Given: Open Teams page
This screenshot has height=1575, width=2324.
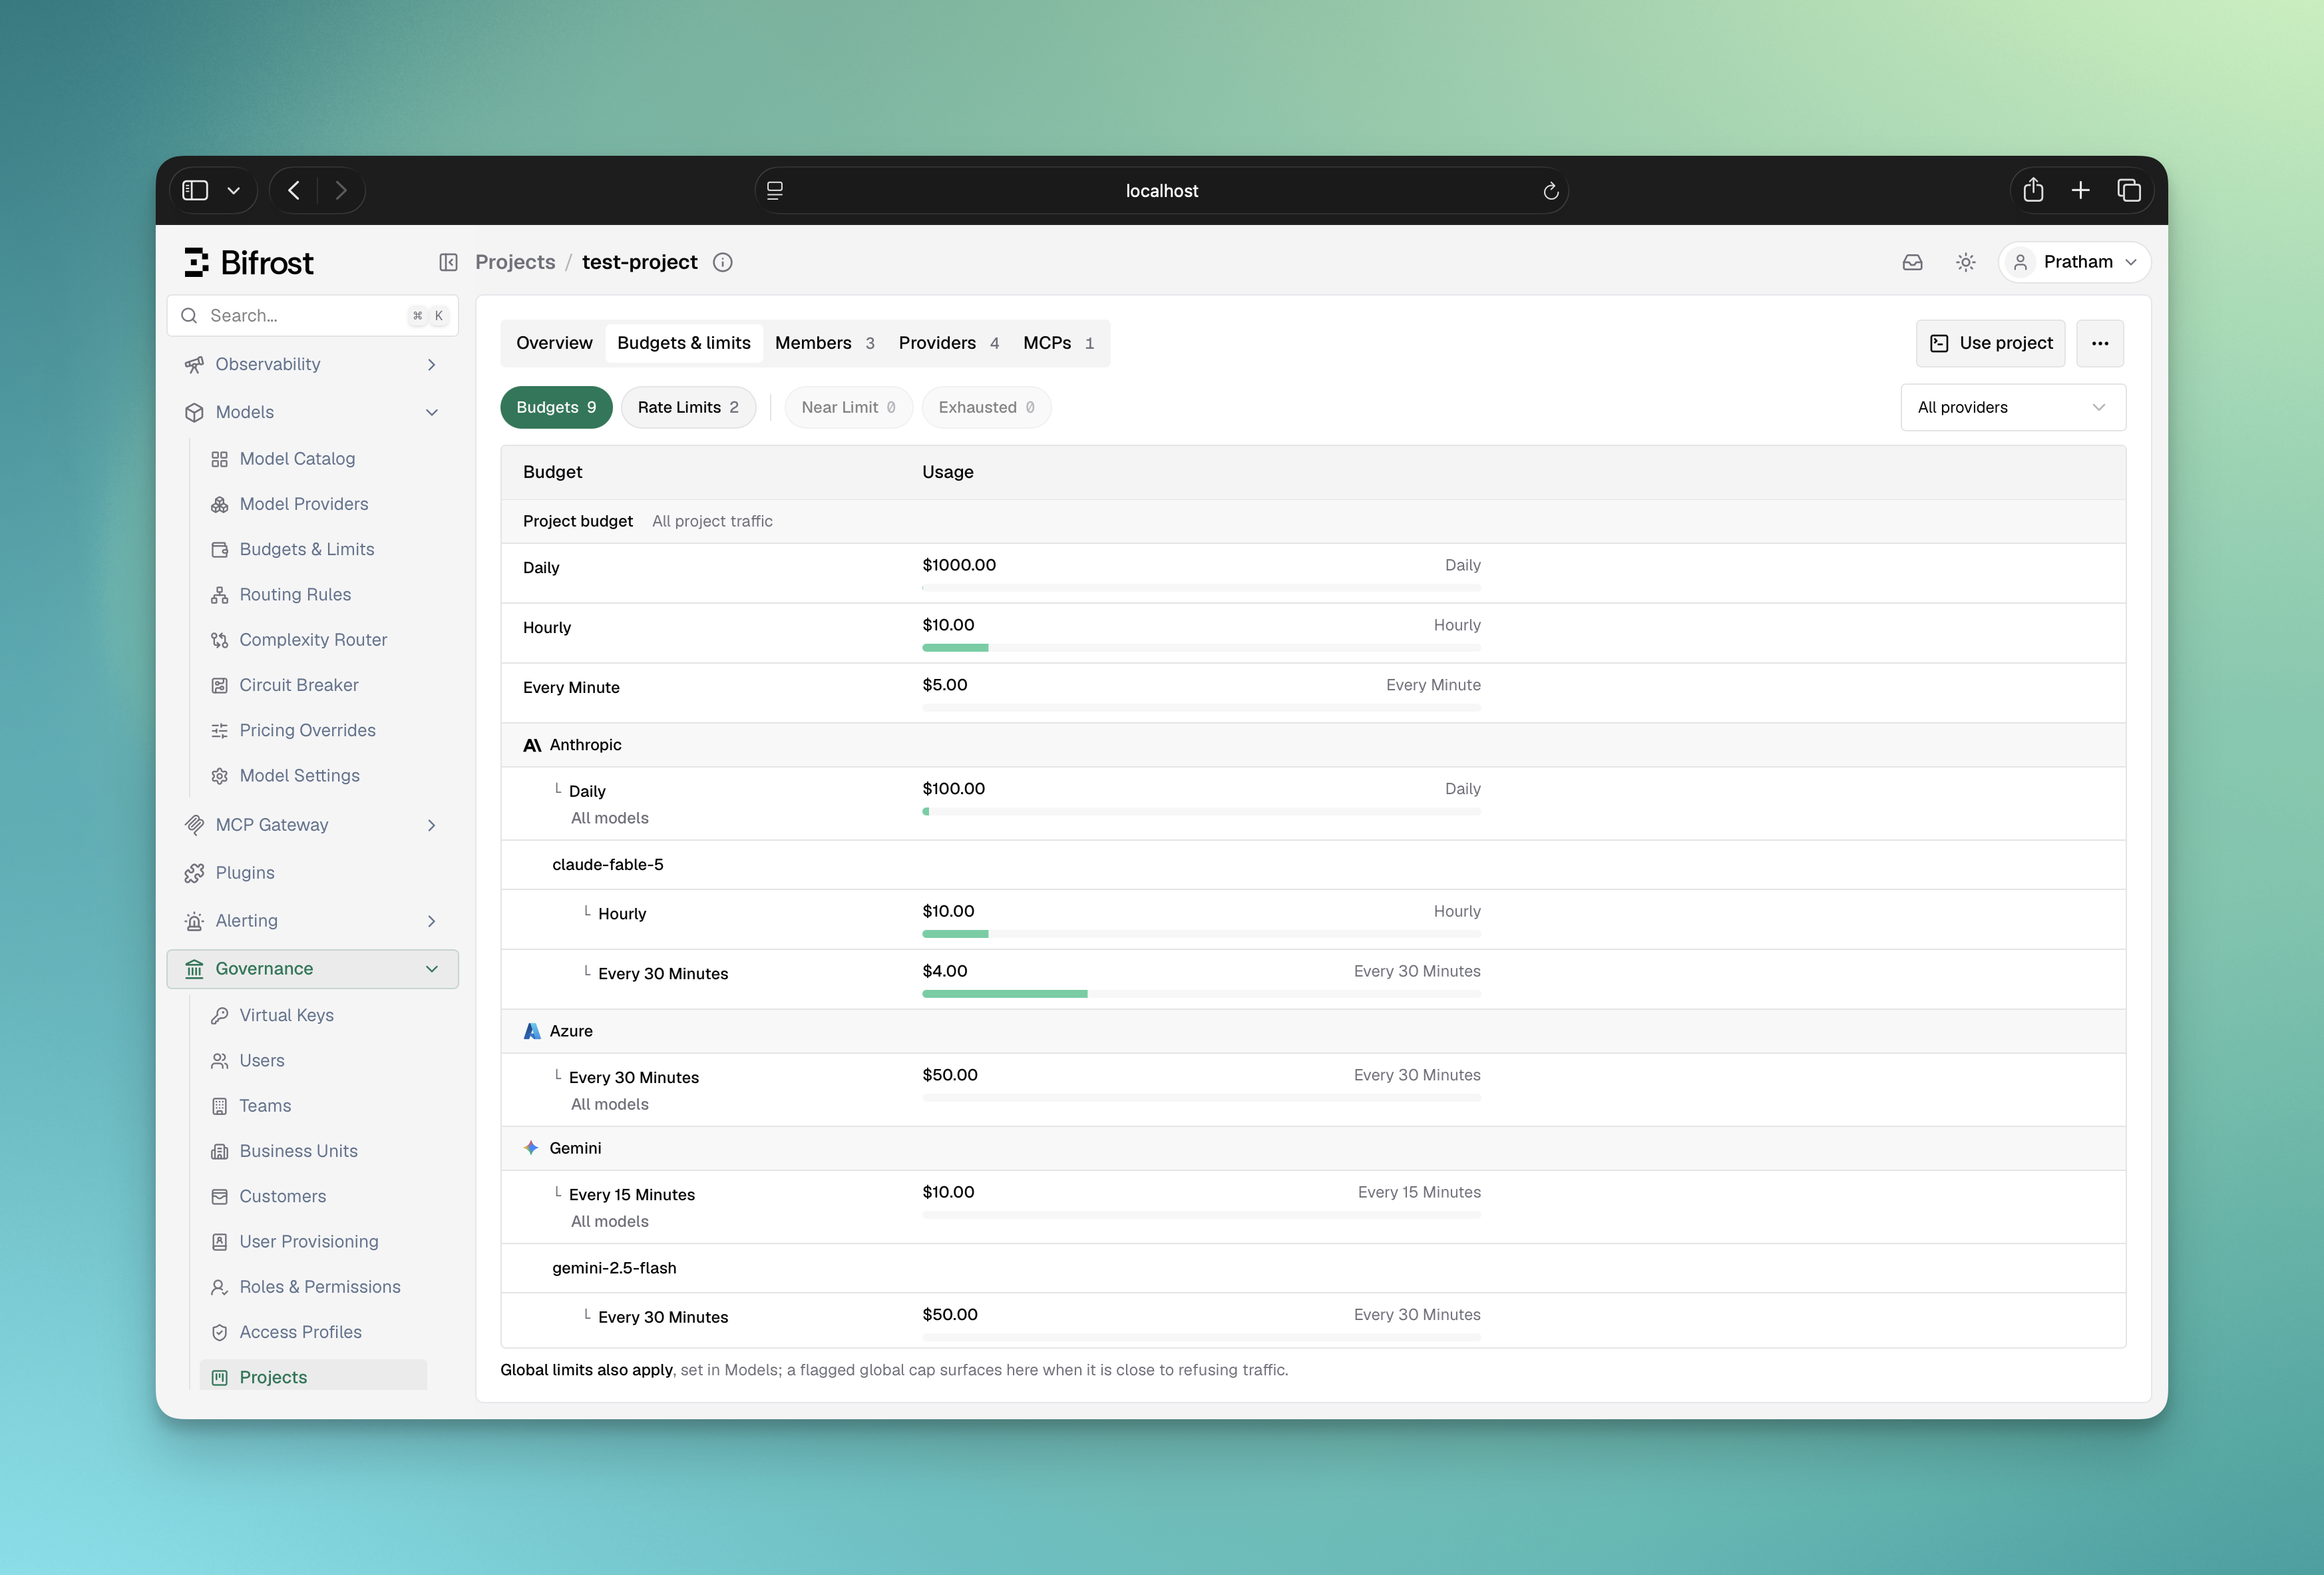Looking at the screenshot, I should [265, 1105].
